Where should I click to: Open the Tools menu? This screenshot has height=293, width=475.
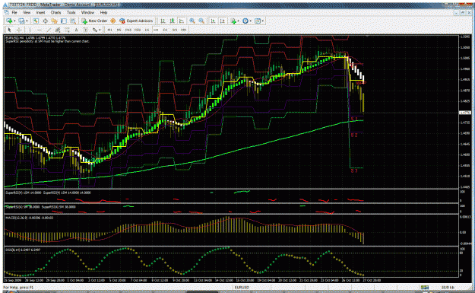tap(71, 12)
